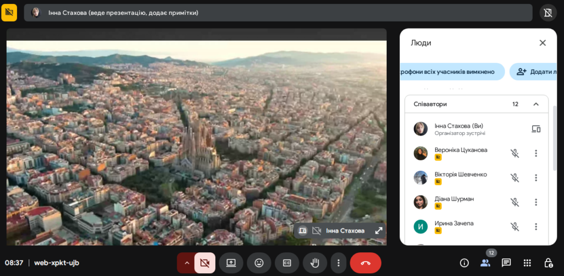Select participant Діана Шурман in list
This screenshot has height=276, width=564.
(454, 199)
